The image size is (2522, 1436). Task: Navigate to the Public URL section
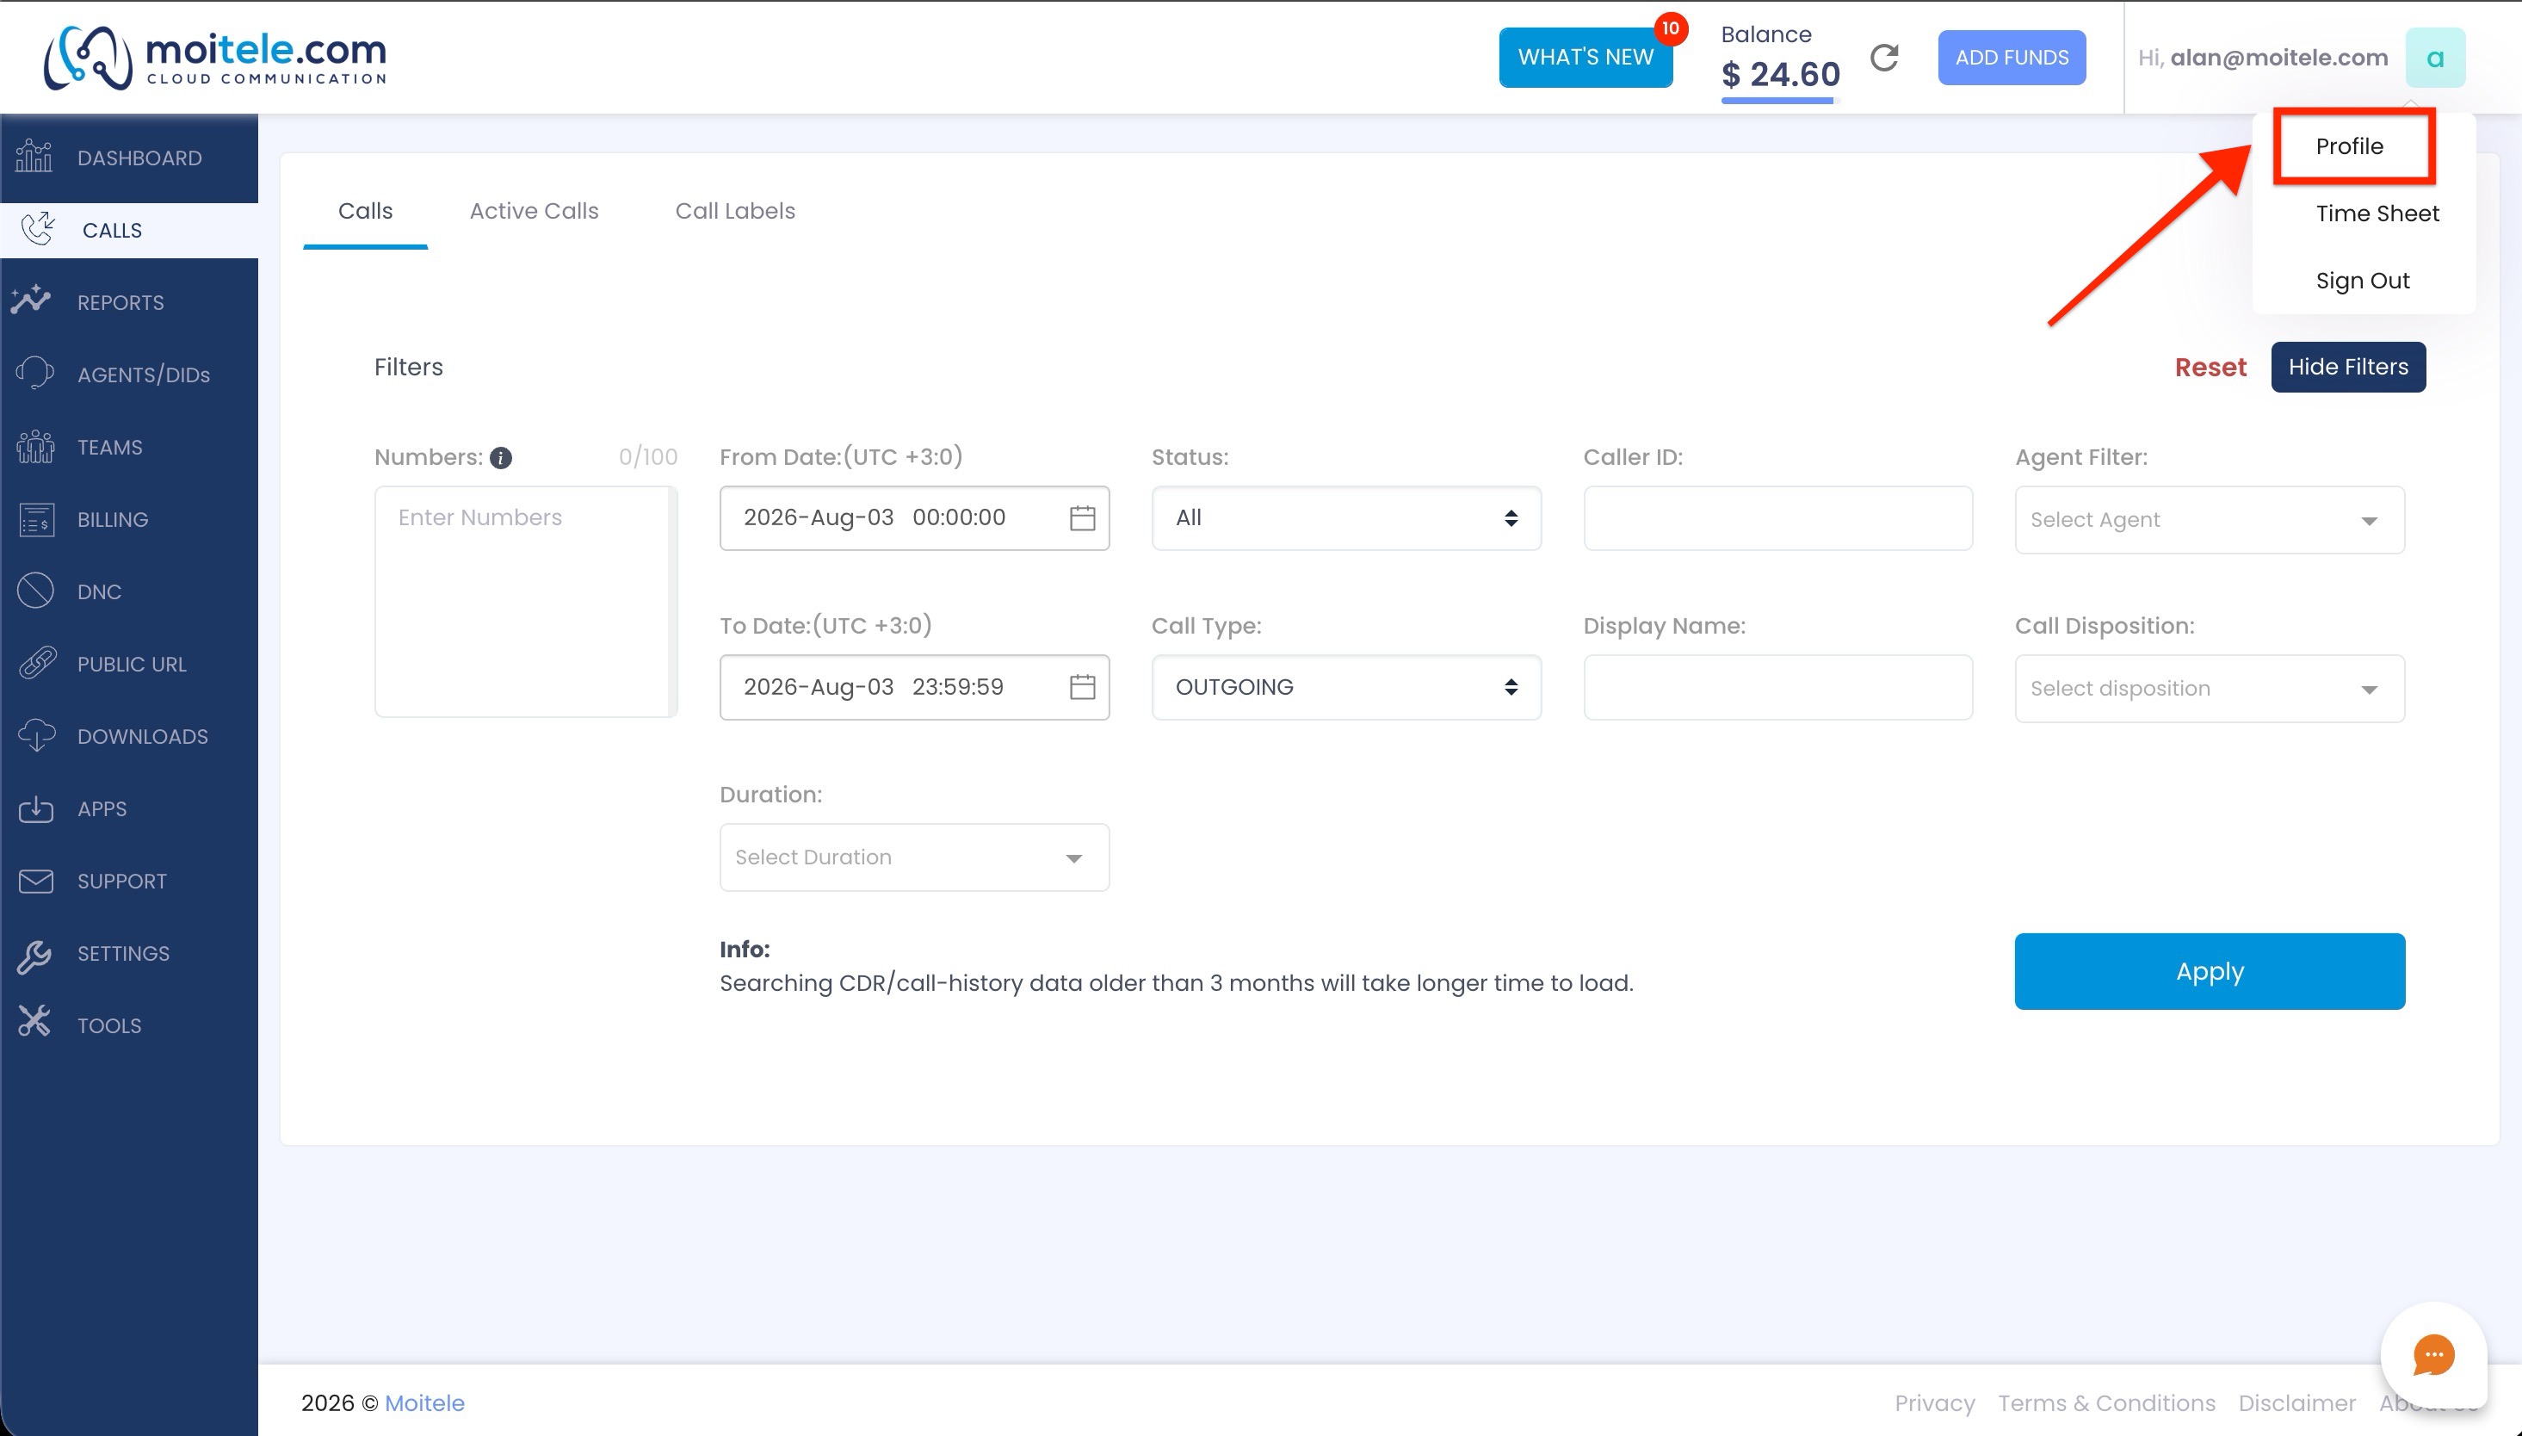tap(129, 664)
